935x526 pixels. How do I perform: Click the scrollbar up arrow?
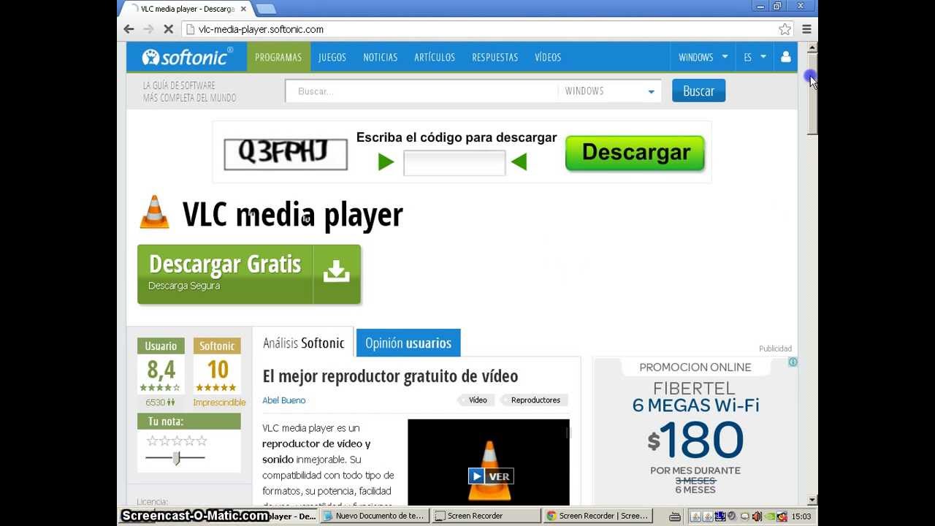pyautogui.click(x=812, y=47)
